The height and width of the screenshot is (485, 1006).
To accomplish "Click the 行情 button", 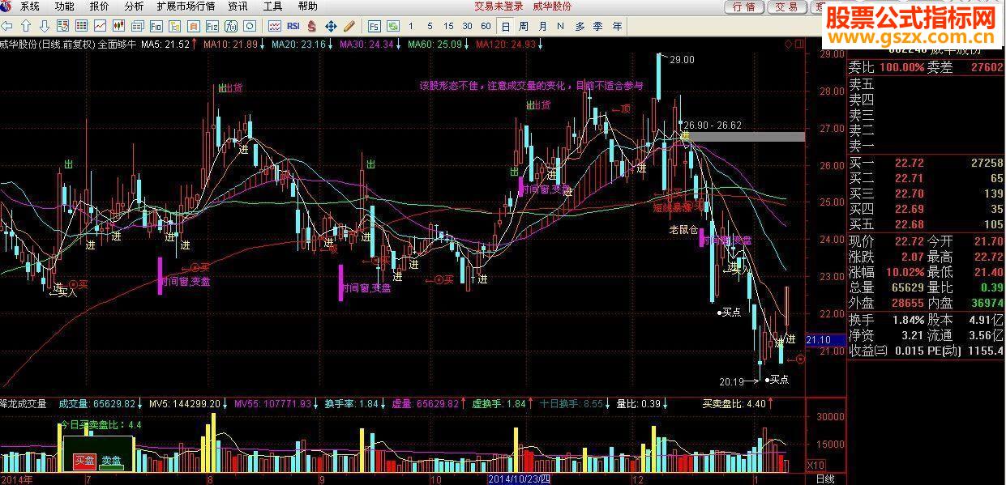I will [744, 7].
